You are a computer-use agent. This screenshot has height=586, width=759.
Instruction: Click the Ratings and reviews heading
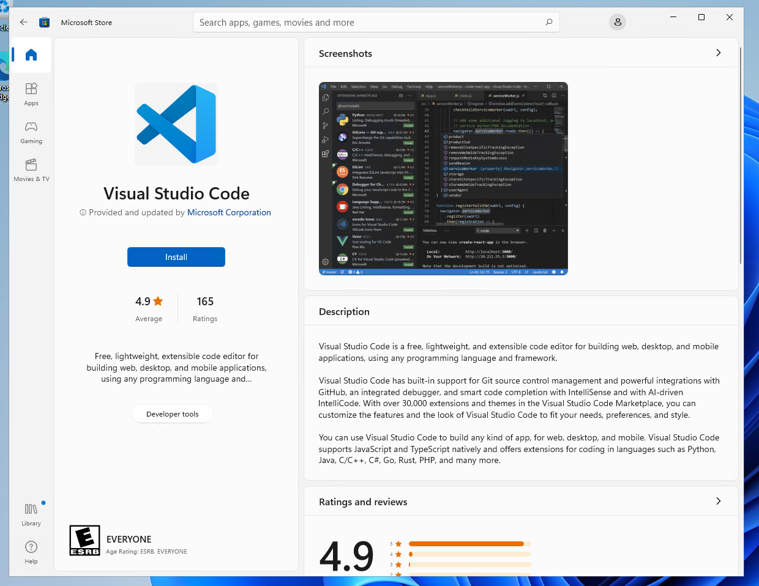pyautogui.click(x=363, y=502)
